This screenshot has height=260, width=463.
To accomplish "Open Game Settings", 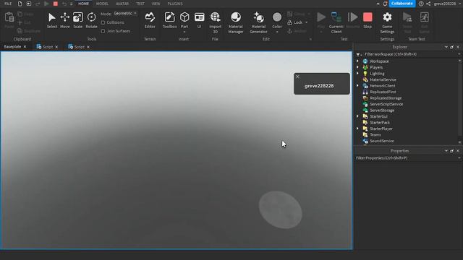I will click(387, 22).
